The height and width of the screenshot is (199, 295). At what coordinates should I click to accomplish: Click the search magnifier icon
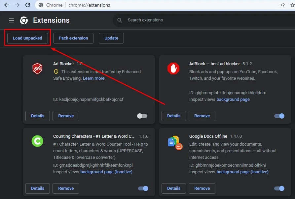pyautogui.click(x=120, y=20)
